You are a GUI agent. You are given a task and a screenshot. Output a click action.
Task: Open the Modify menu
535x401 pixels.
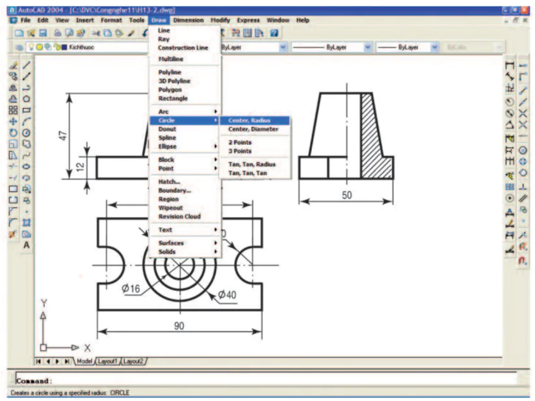[220, 20]
